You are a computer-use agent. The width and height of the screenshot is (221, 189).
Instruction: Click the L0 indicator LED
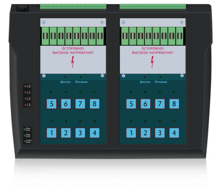(25, 86)
